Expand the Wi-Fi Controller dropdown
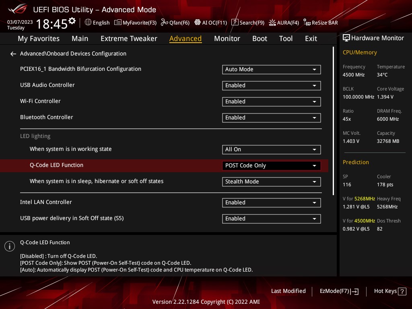 (x=271, y=102)
